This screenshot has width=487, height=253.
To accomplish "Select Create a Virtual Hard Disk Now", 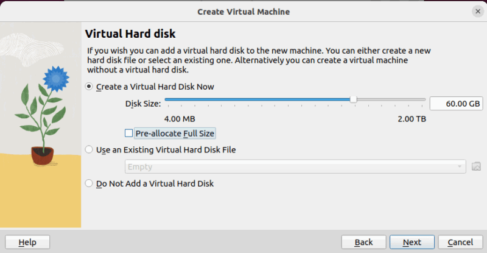I will [89, 87].
